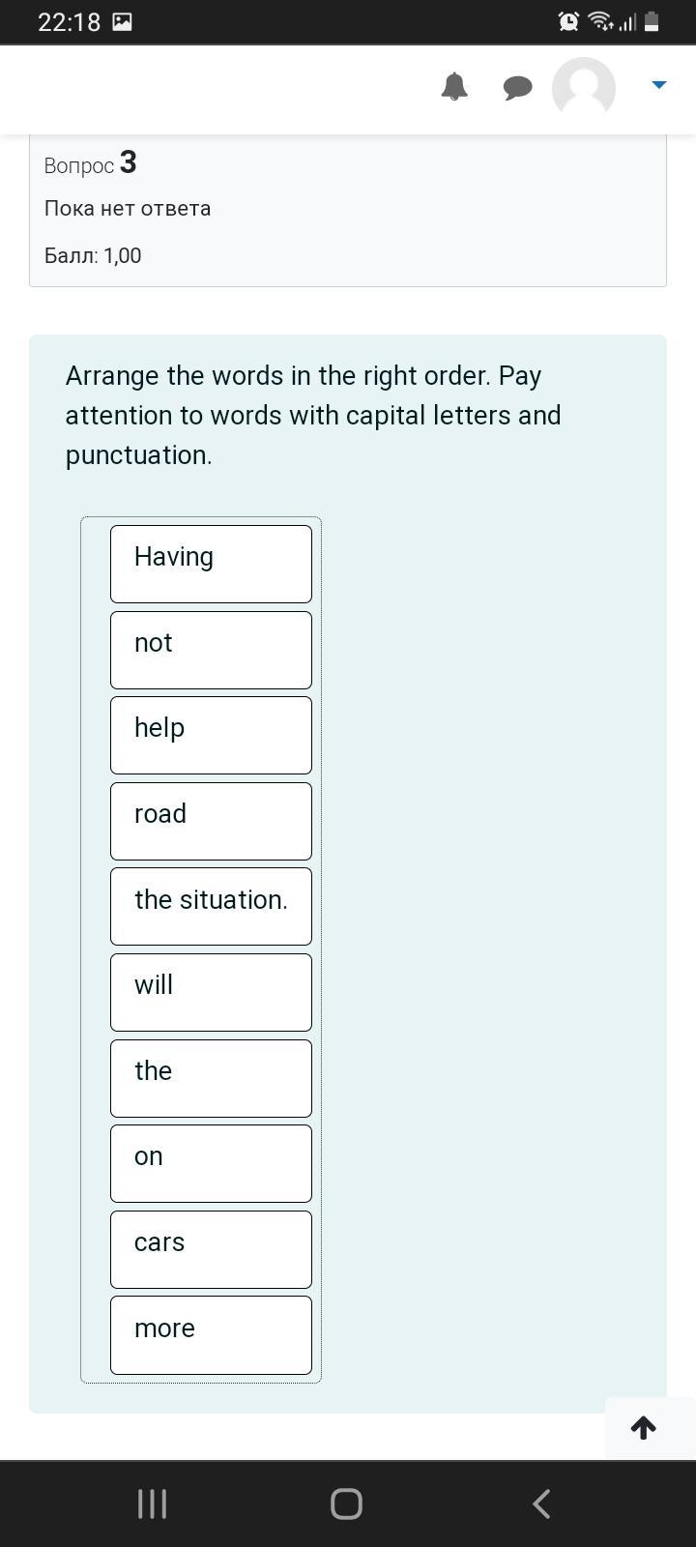Open the Android recent apps button

(x=153, y=1503)
